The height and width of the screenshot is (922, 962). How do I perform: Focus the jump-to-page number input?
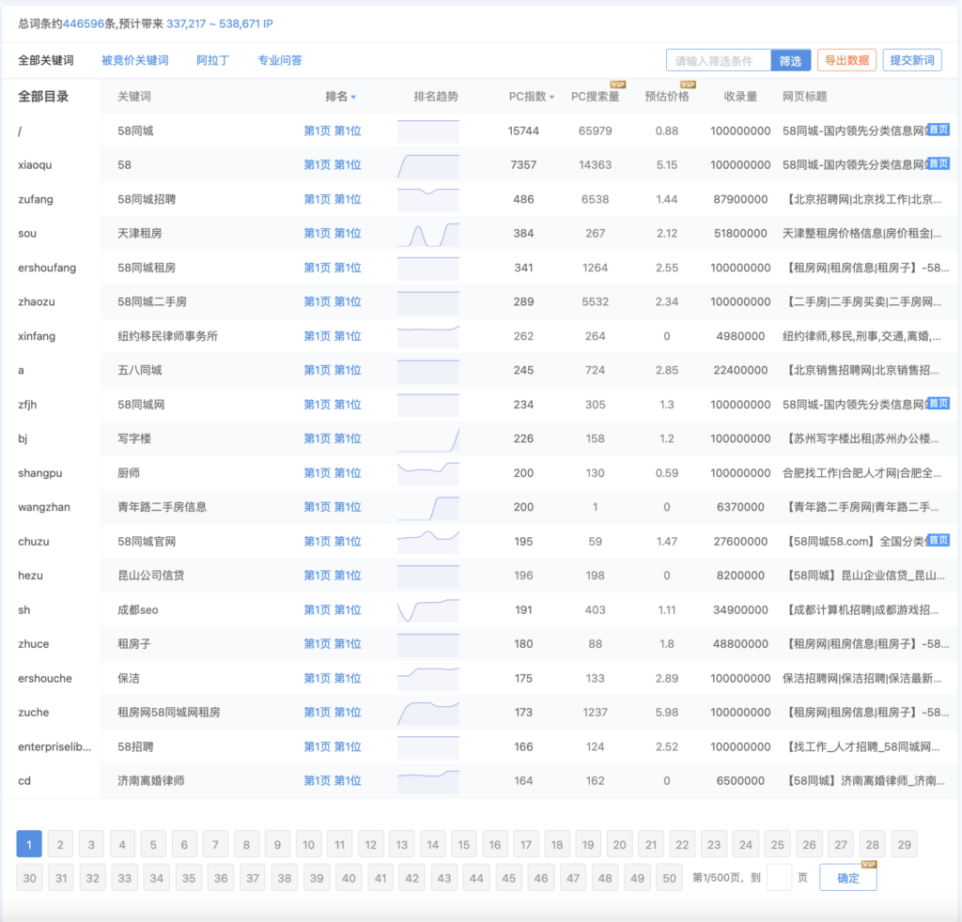(779, 878)
